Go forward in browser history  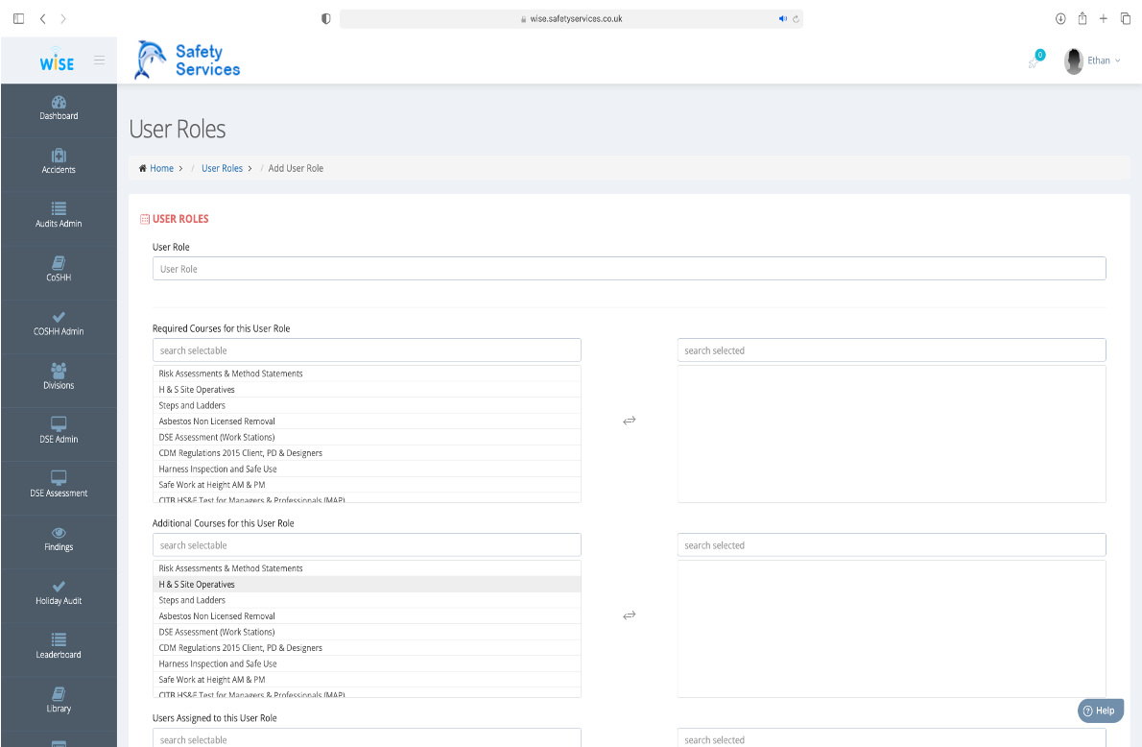click(63, 19)
